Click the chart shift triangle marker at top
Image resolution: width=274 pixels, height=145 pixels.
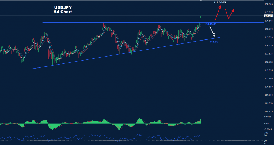[x=201, y=1]
